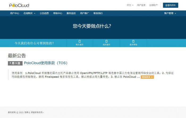Open 公告信息 in the nav bar
Image resolution: width=186 pixels, height=118 pixels.
44,13
